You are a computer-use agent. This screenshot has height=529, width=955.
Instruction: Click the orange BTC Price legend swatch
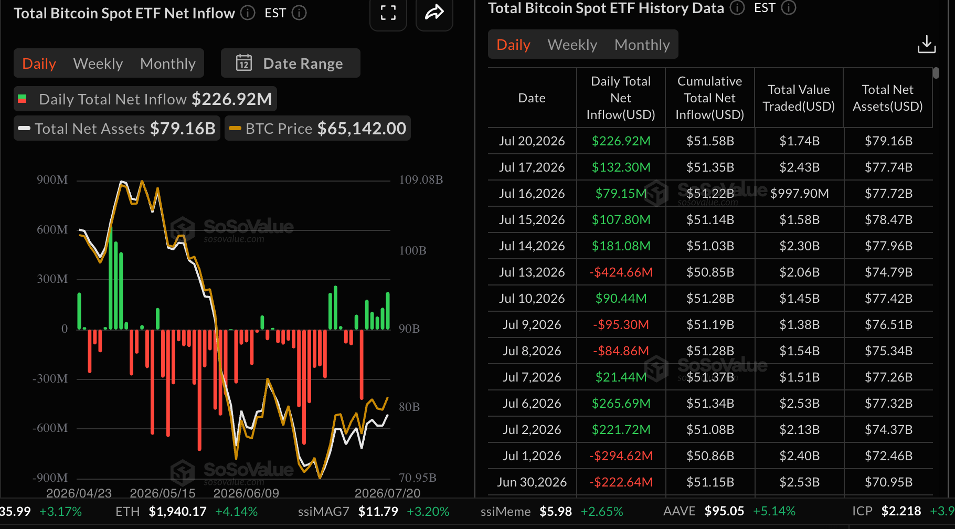[x=235, y=128]
